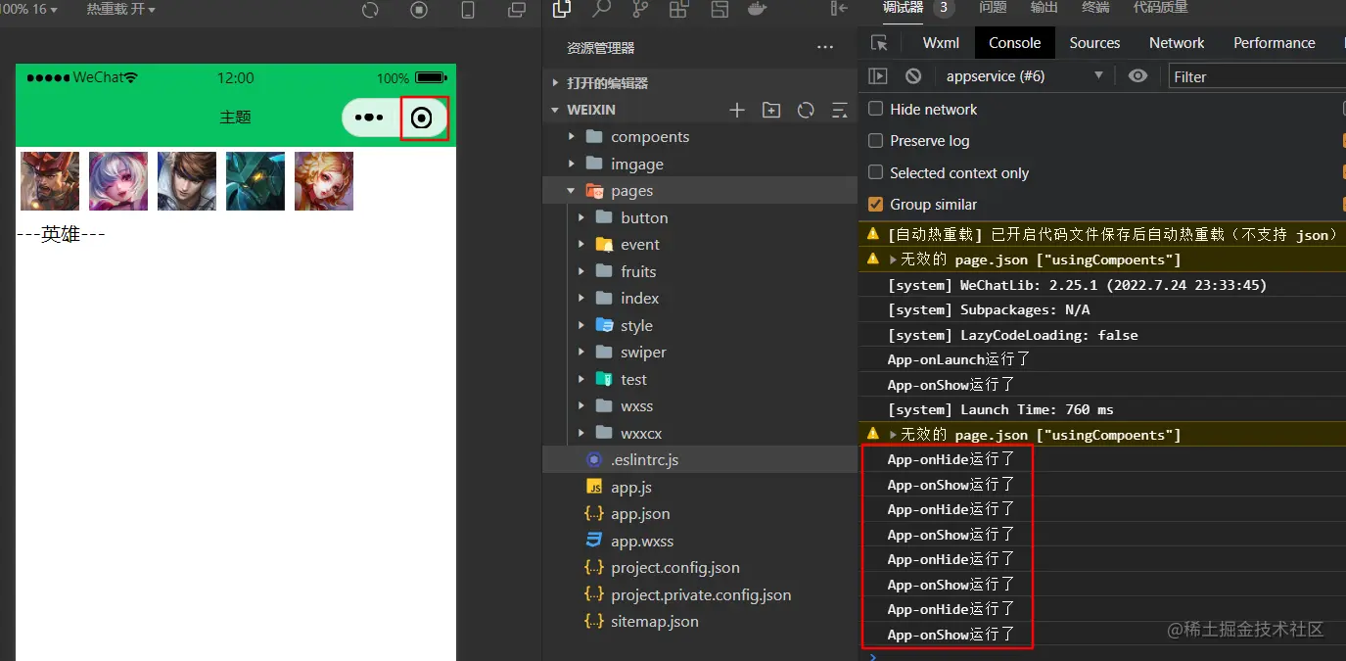Open Search with the magnifier icon

(601, 9)
